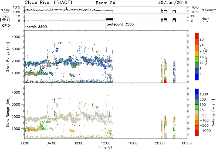Click the -1000 tick on Velocity colorbar

tap(205, 131)
